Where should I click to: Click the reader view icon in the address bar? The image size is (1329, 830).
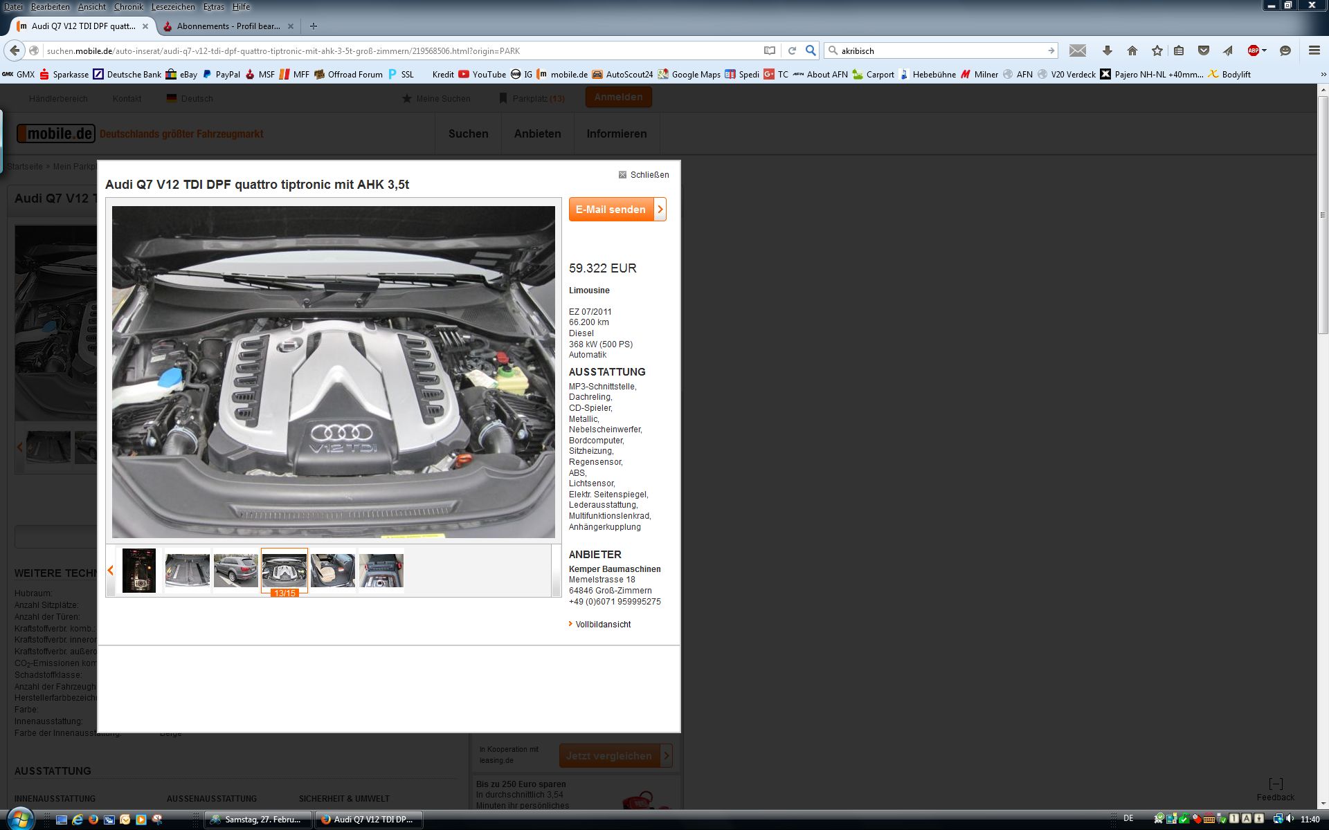click(x=769, y=50)
